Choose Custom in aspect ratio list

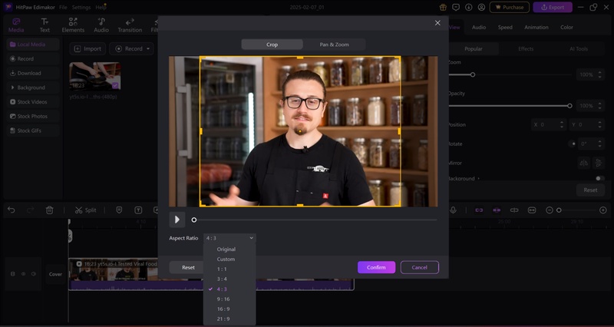tap(226, 259)
